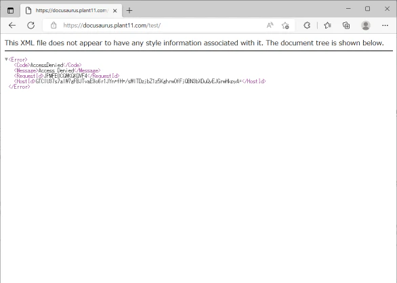Click the HostId value string
This screenshot has width=397, height=283.
[x=138, y=81]
